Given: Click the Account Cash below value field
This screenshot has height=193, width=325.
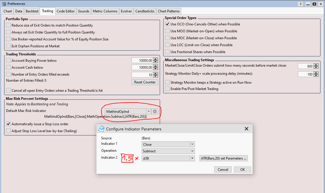Looking at the screenshot, I should pyautogui.click(x=142, y=68).
